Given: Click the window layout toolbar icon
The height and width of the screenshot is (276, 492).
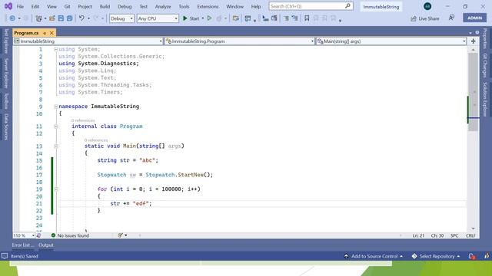Looking at the screenshot, I should click(248, 18).
